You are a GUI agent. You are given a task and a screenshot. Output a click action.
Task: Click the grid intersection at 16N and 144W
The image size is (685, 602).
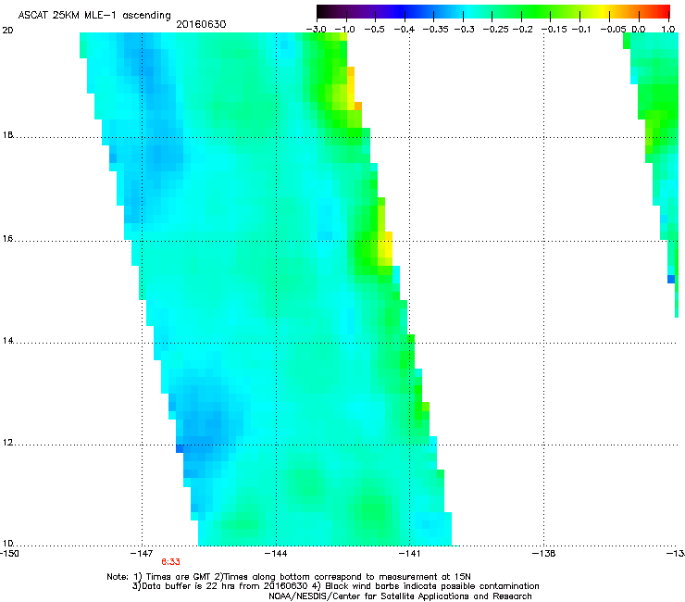point(276,241)
